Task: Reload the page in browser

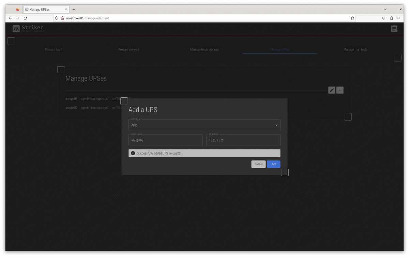Action: [25, 18]
